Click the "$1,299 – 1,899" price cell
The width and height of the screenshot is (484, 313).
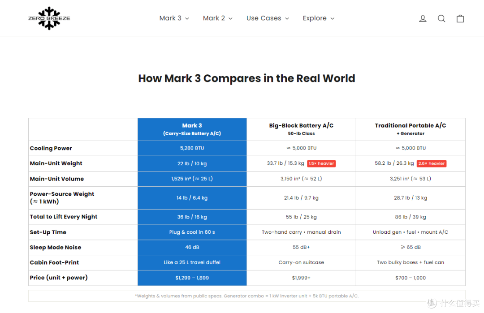tap(192, 278)
